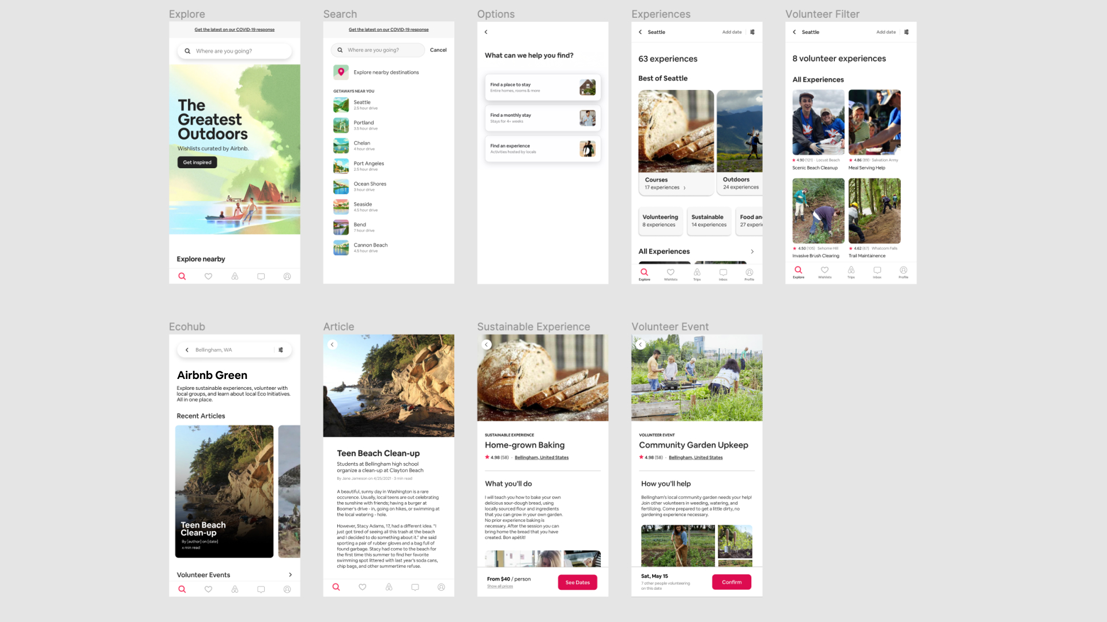Click filter icon in Volunteer Filter header
Image resolution: width=1107 pixels, height=622 pixels.
[906, 32]
